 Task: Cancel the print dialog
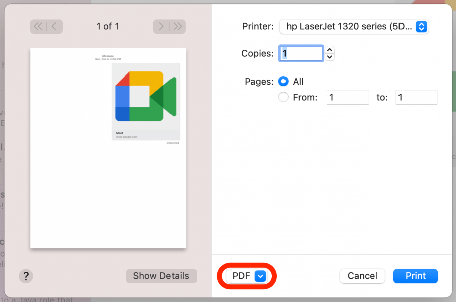coord(362,276)
